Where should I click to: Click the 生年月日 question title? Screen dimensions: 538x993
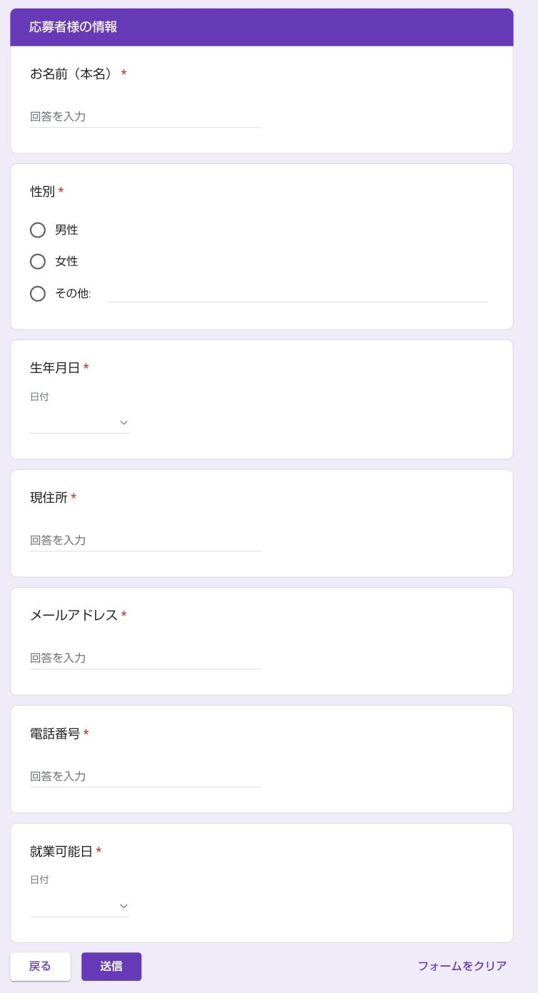point(55,367)
